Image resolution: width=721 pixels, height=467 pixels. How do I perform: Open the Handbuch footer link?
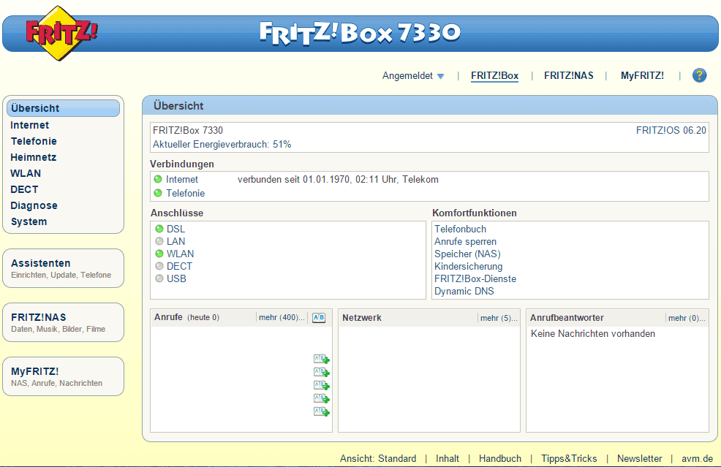point(500,458)
